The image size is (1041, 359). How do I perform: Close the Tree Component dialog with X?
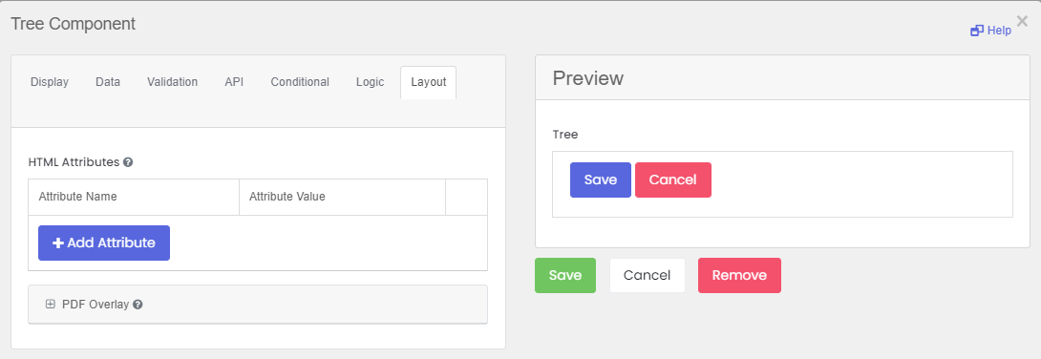[1022, 21]
